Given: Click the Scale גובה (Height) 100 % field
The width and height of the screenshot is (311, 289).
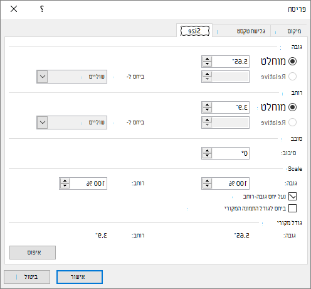Looking at the screenshot, I should coord(230,183).
